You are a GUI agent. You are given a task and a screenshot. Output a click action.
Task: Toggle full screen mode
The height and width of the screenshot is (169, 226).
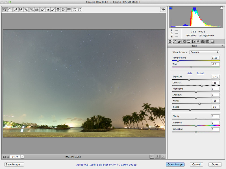coord(163,10)
